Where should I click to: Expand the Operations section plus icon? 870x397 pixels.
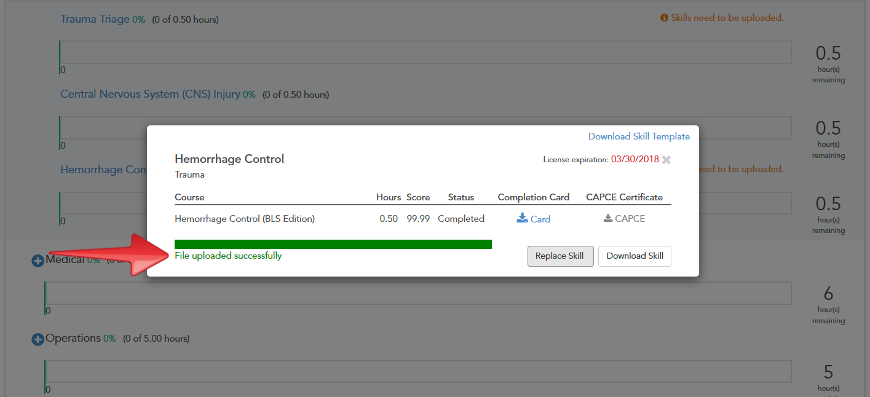point(38,339)
